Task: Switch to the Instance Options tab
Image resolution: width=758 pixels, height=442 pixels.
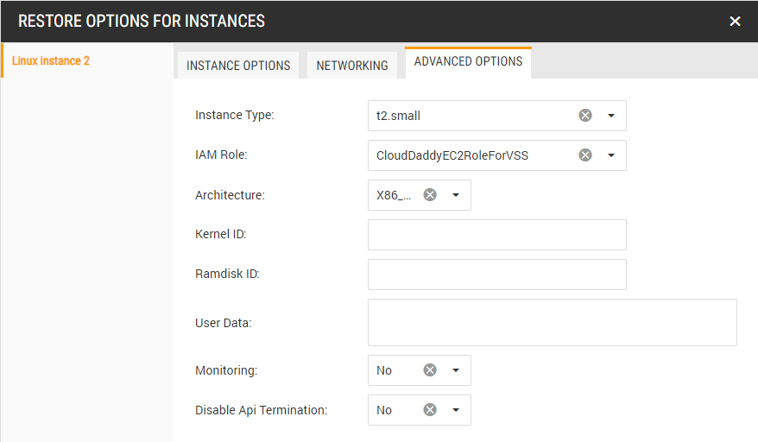Action: [x=238, y=66]
